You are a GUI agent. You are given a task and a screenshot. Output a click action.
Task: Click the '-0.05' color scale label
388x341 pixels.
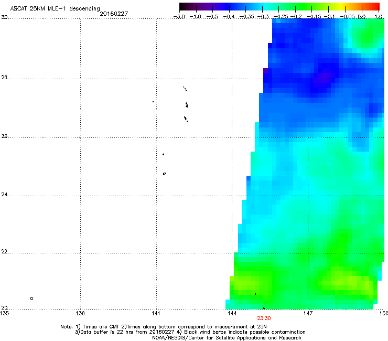coord(348,17)
